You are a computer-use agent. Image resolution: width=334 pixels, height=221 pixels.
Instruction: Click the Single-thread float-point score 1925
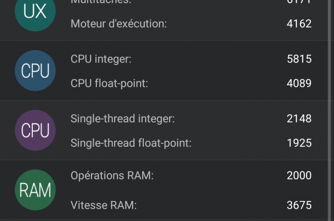coord(299,143)
